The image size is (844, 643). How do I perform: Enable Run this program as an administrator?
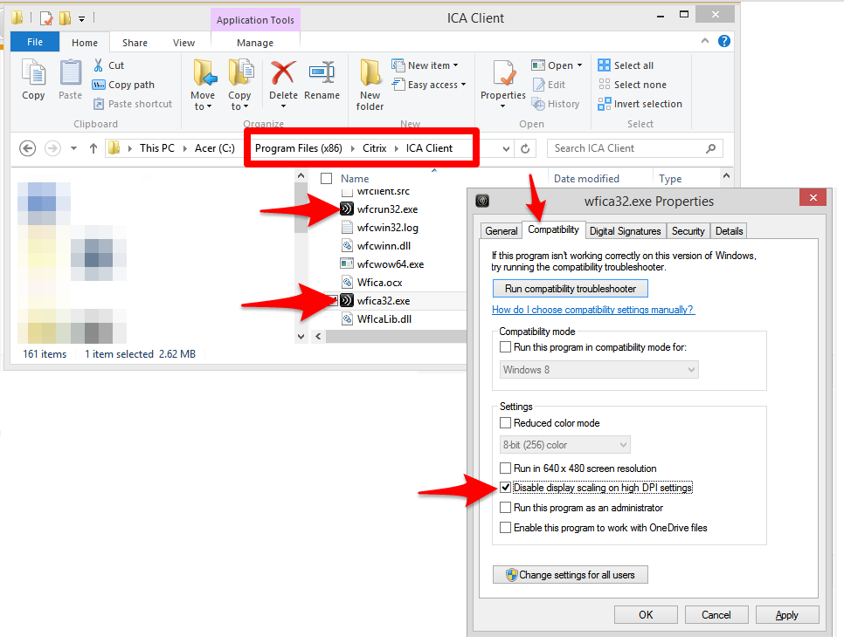click(506, 508)
